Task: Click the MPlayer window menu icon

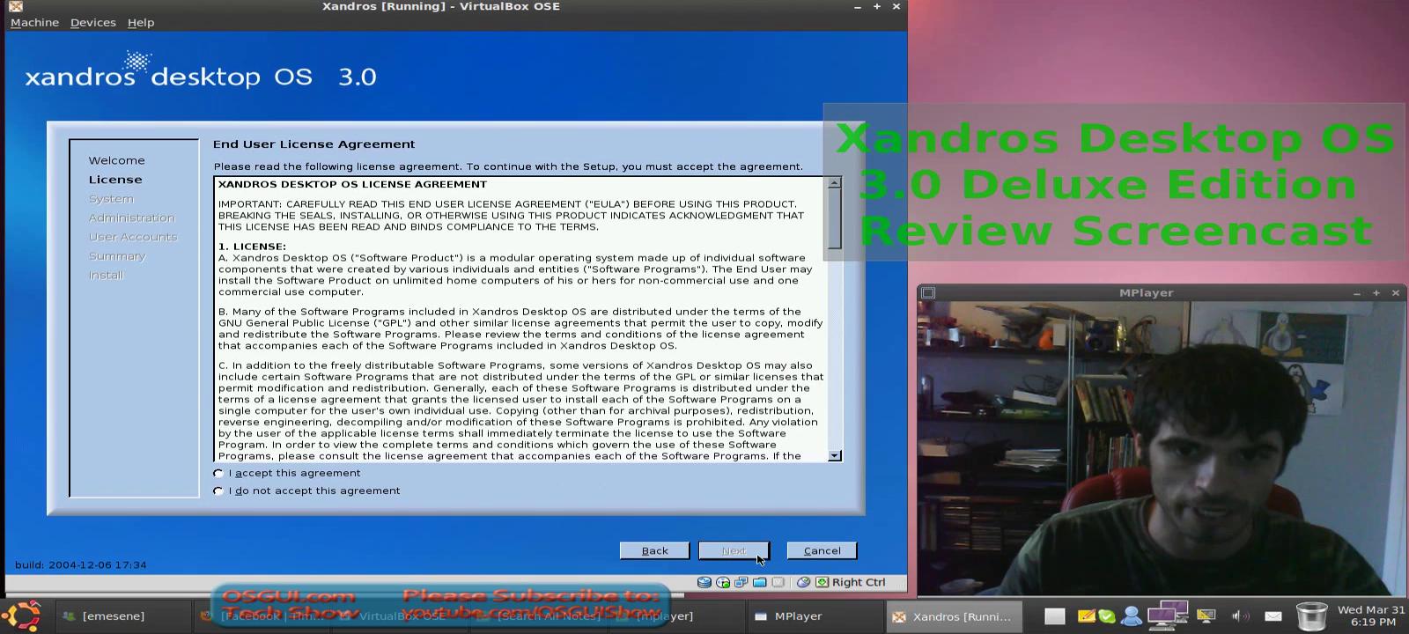Action: pyautogui.click(x=928, y=292)
